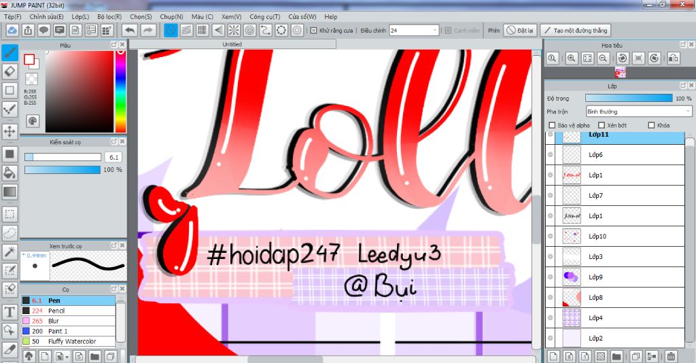Image resolution: width=696 pixels, height=363 pixels.
Task: Select the rectangular Selection tool
Action: point(10,214)
